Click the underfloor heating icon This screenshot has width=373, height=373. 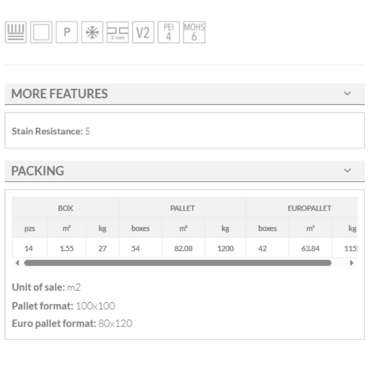pos(14,32)
